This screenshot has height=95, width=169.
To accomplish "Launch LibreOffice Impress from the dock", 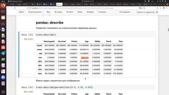I will [3, 41].
